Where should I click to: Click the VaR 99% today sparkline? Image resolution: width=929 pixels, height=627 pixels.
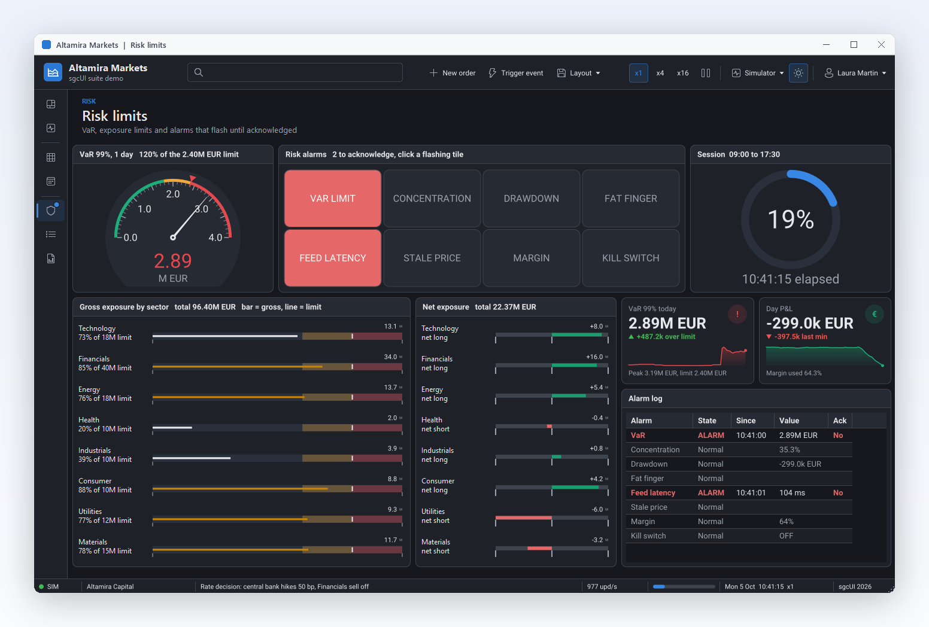[x=688, y=356]
